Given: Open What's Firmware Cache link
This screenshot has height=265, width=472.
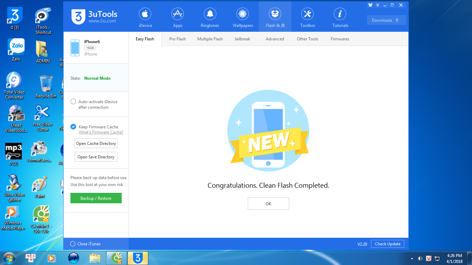Looking at the screenshot, I should click(101, 132).
